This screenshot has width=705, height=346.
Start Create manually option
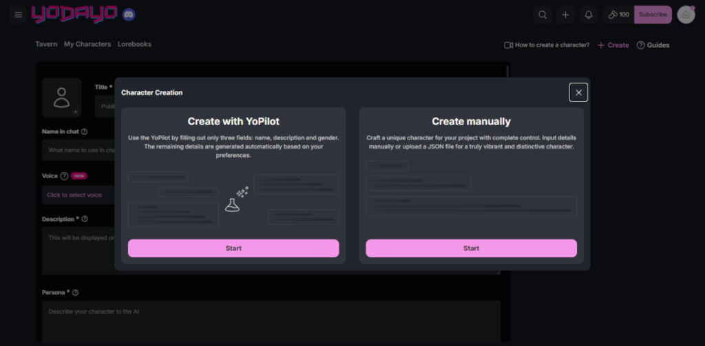pos(471,248)
